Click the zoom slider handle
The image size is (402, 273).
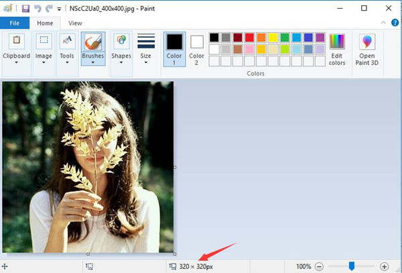click(x=352, y=266)
